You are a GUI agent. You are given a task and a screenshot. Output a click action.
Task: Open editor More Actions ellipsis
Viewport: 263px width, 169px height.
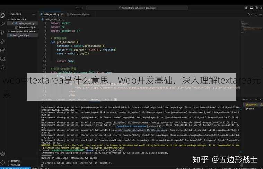261,14
